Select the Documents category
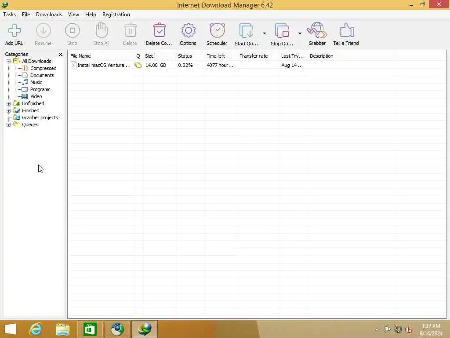 [42, 75]
